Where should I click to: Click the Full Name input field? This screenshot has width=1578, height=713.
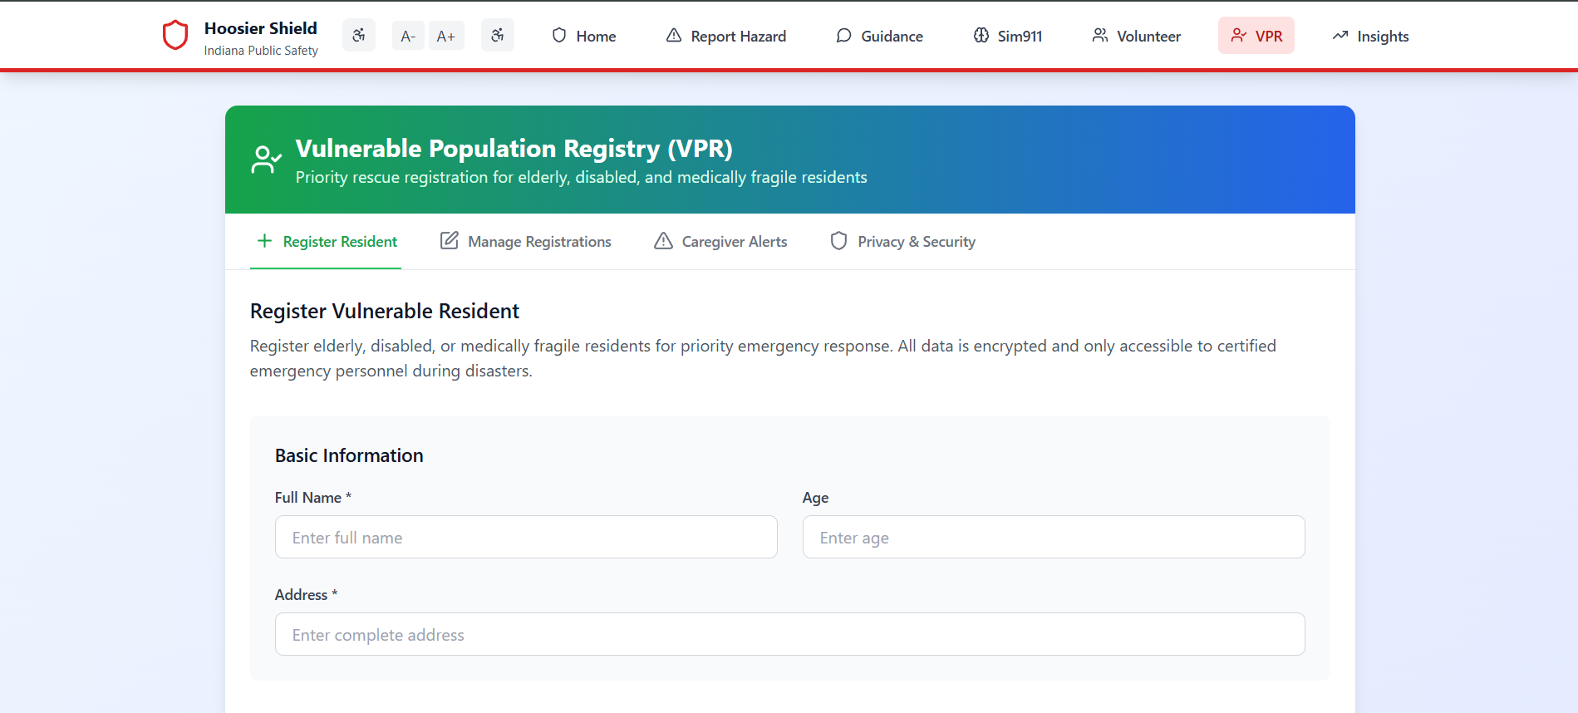(526, 537)
